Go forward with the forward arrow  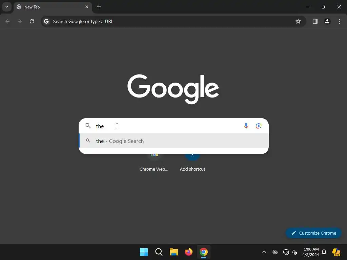[20, 21]
